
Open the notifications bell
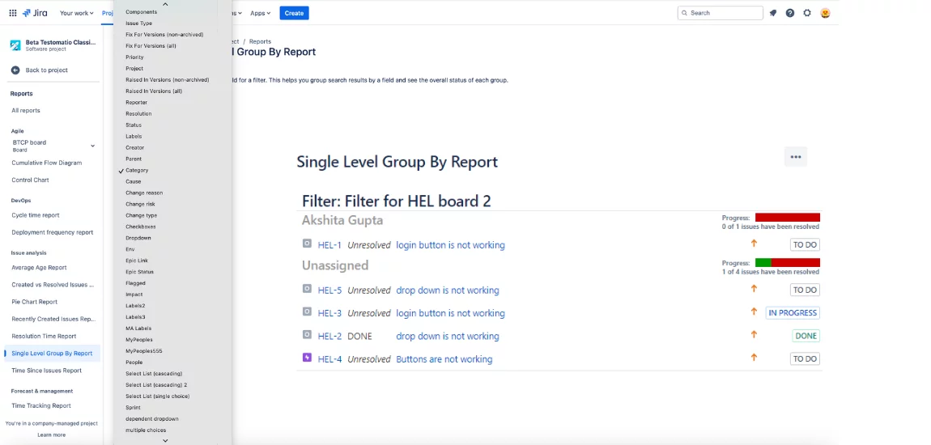tap(773, 13)
